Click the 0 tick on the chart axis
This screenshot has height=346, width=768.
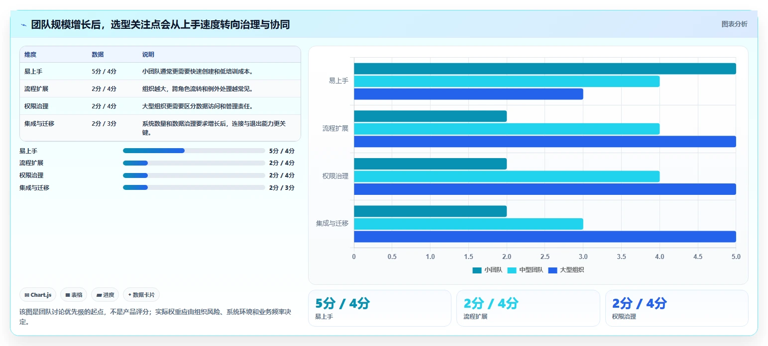(354, 257)
